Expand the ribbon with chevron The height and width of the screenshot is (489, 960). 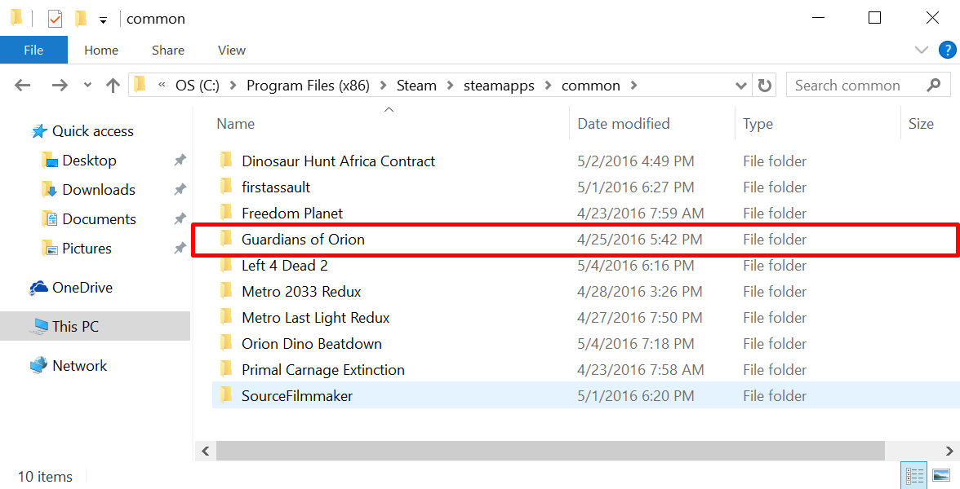[x=922, y=51]
